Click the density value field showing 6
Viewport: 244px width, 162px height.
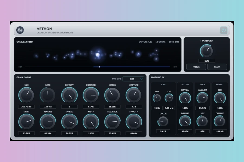[69, 107]
